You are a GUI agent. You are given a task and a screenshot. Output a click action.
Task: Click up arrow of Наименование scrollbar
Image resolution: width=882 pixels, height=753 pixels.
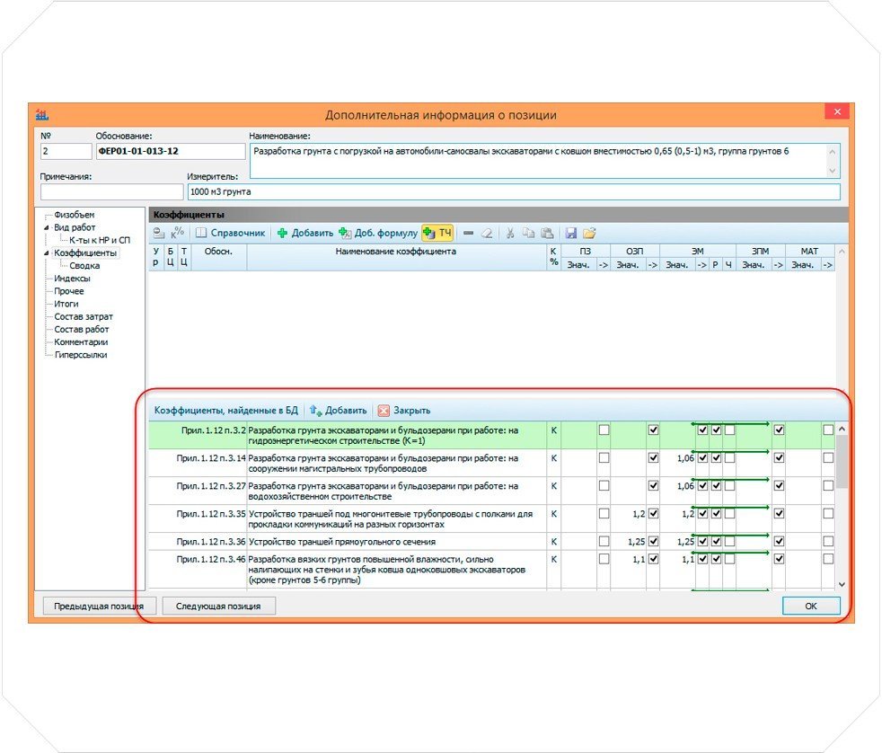tap(833, 151)
